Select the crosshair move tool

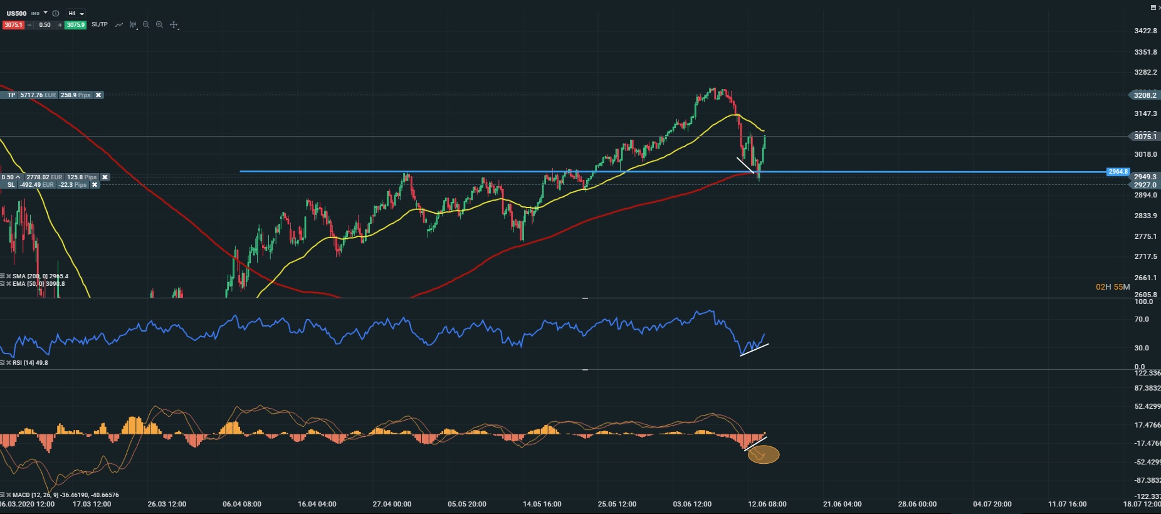point(174,25)
